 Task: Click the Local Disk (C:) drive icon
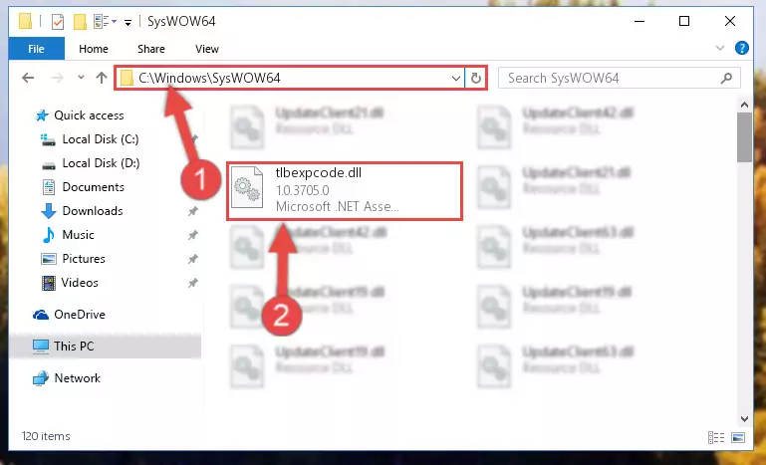pos(48,140)
